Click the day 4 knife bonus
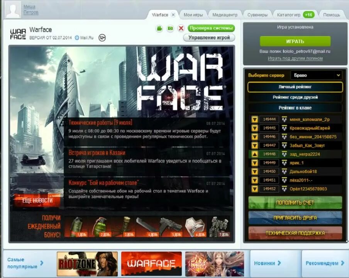Image resolution: width=349 pixels, height=278 pixels. (147, 227)
